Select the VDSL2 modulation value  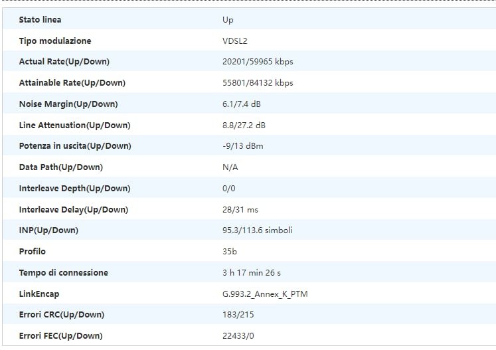pos(234,41)
